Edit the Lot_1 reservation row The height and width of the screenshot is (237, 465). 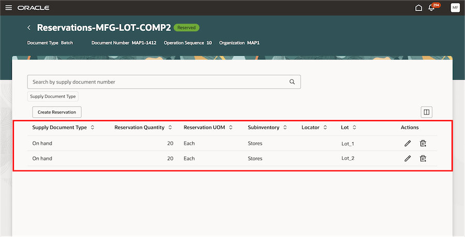coord(408,143)
